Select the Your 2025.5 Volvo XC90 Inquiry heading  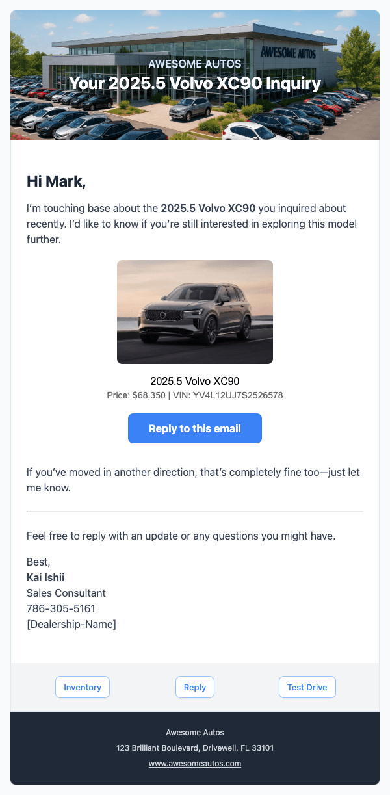(195, 83)
